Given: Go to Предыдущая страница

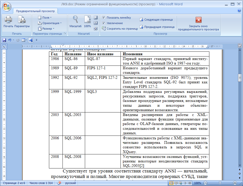Looking at the screenshot, I should point(157,27).
